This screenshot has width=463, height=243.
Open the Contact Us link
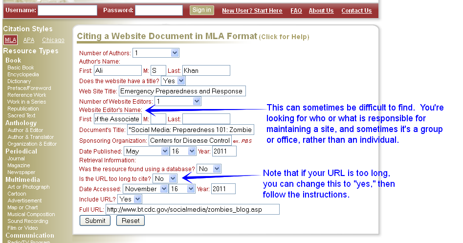point(357,11)
